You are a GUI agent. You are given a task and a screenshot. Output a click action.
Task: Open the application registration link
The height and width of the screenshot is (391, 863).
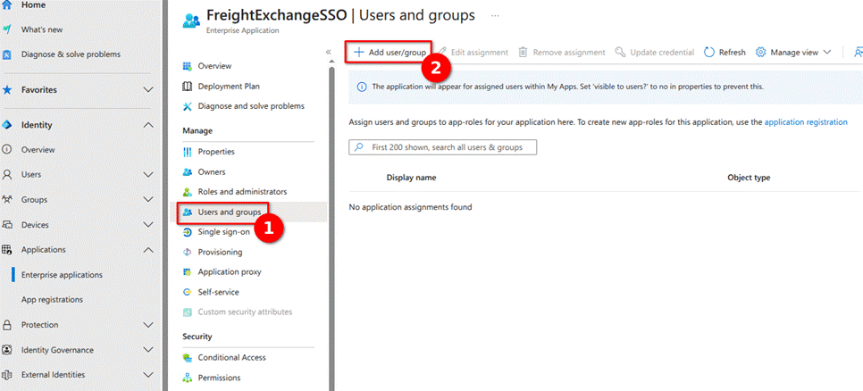pyautogui.click(x=806, y=122)
